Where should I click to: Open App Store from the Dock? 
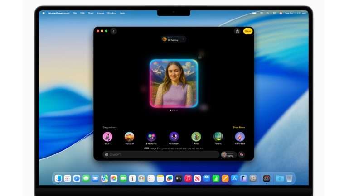[234, 178]
